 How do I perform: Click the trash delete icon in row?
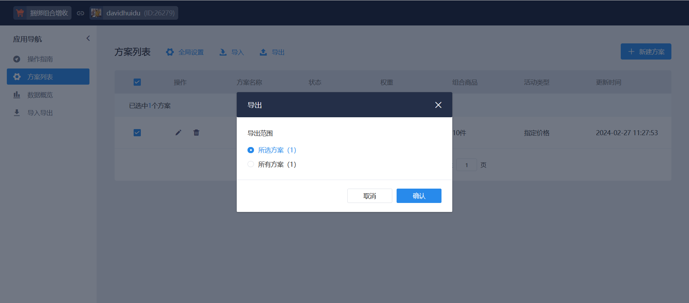point(196,133)
